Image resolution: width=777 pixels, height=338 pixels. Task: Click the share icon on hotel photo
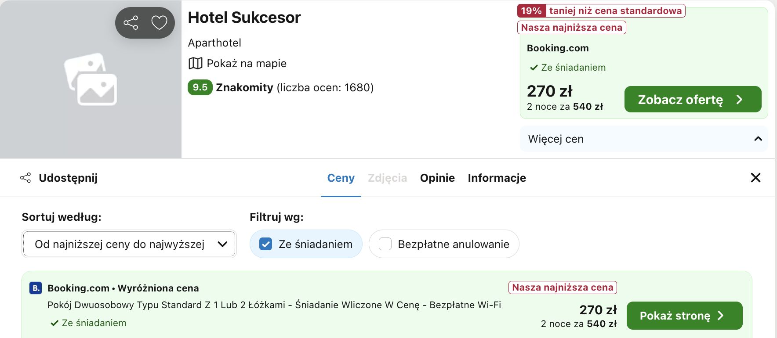131,22
